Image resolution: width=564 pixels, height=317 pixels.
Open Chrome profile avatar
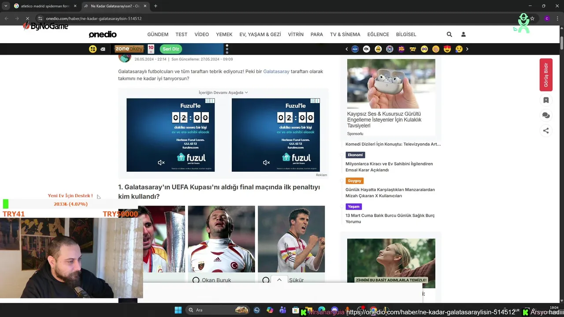(x=547, y=18)
